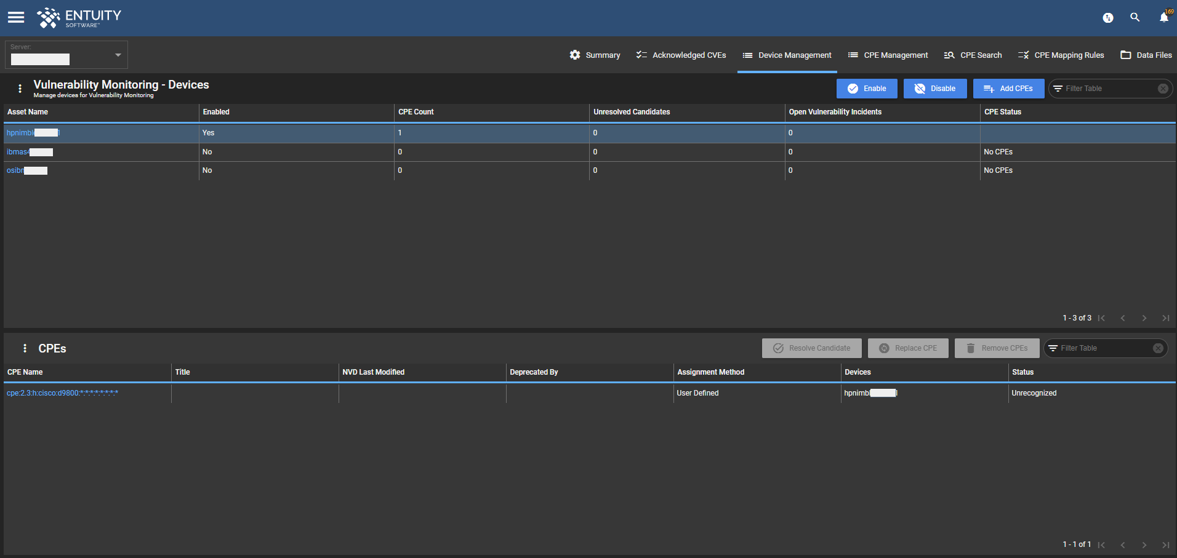The height and width of the screenshot is (558, 1177).
Task: Open the search magnifier icon
Action: (1135, 17)
